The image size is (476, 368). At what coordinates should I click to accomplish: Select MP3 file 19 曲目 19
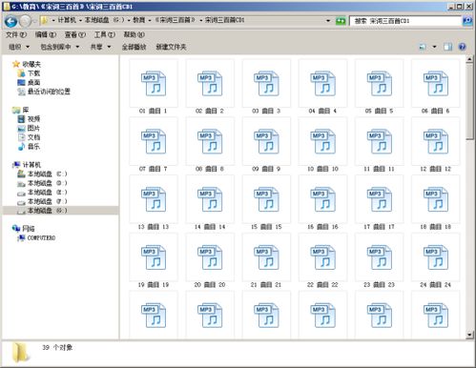[x=154, y=260]
